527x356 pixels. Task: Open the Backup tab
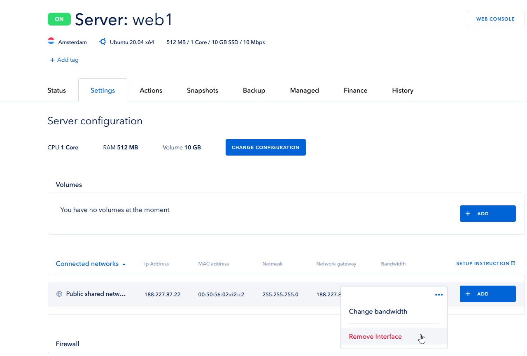254,91
